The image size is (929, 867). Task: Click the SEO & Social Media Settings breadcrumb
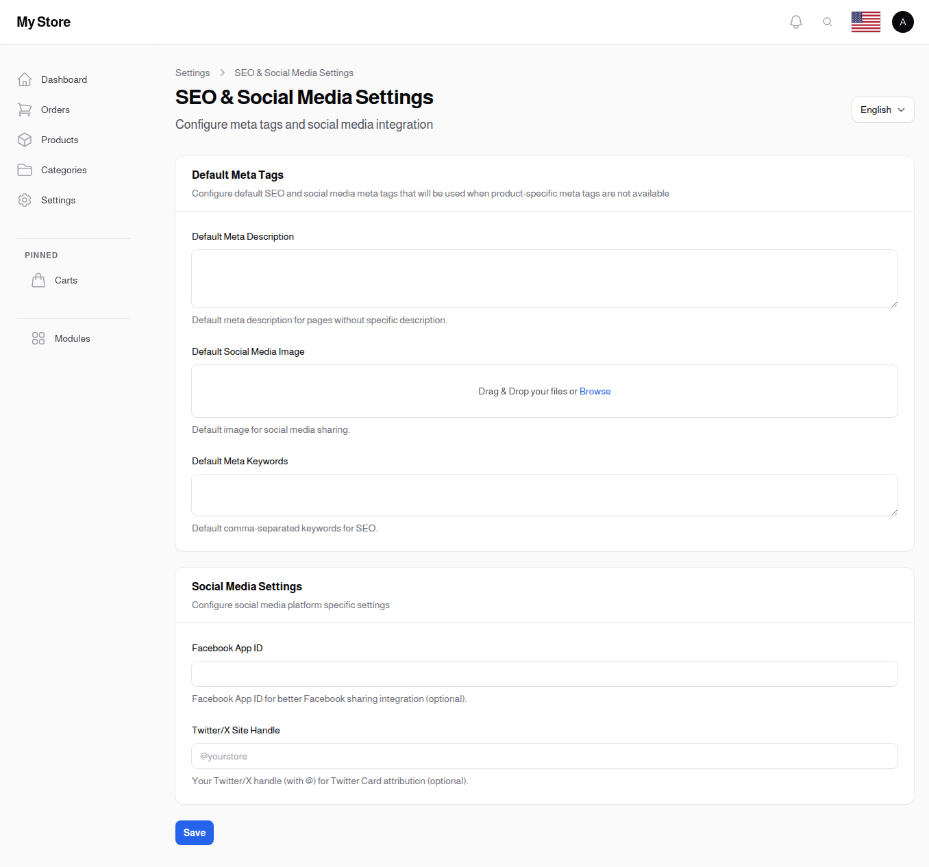[293, 73]
